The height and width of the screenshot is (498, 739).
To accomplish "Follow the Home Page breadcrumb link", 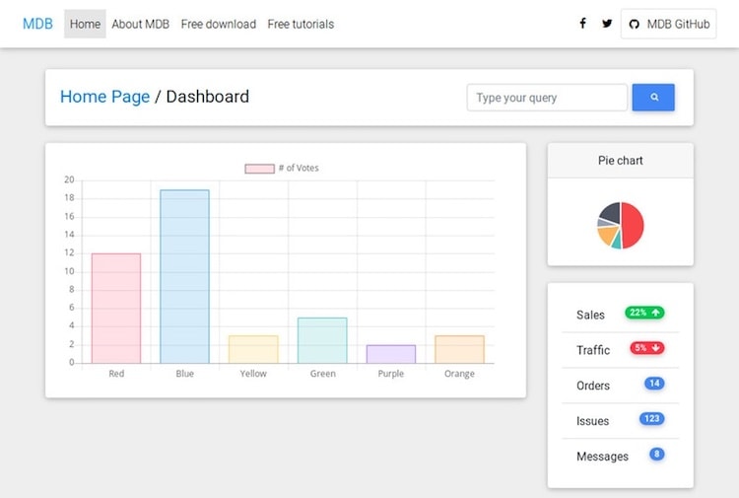I will point(104,97).
